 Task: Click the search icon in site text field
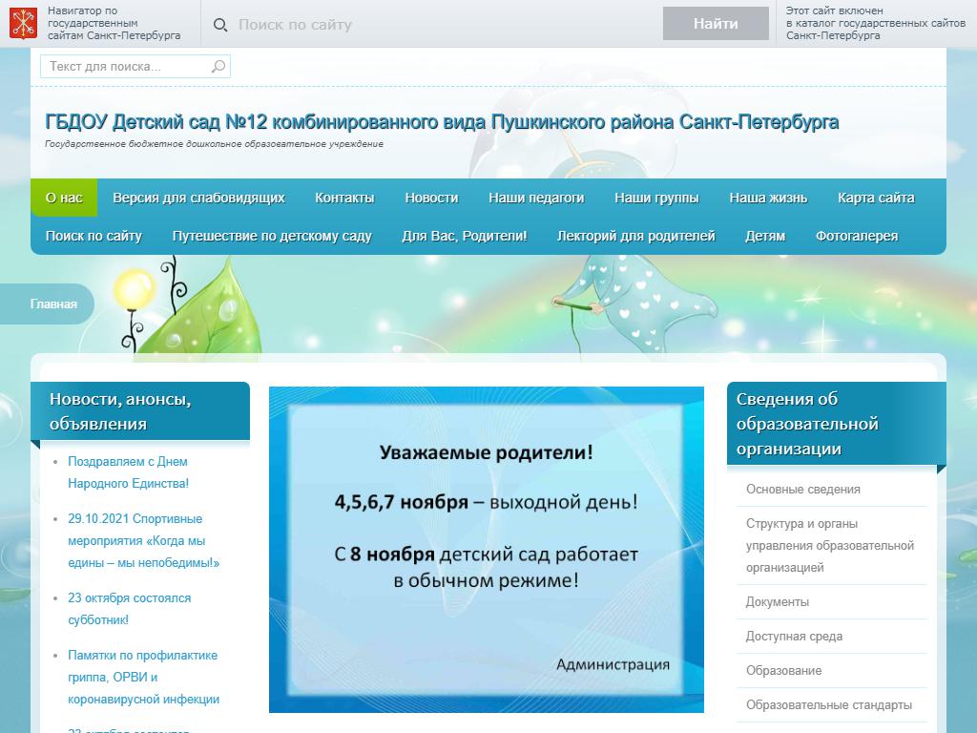[218, 67]
